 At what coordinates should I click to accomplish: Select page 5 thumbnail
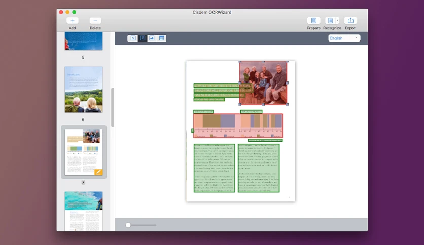84,41
